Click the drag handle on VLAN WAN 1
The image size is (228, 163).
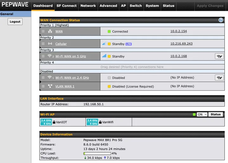43,86
